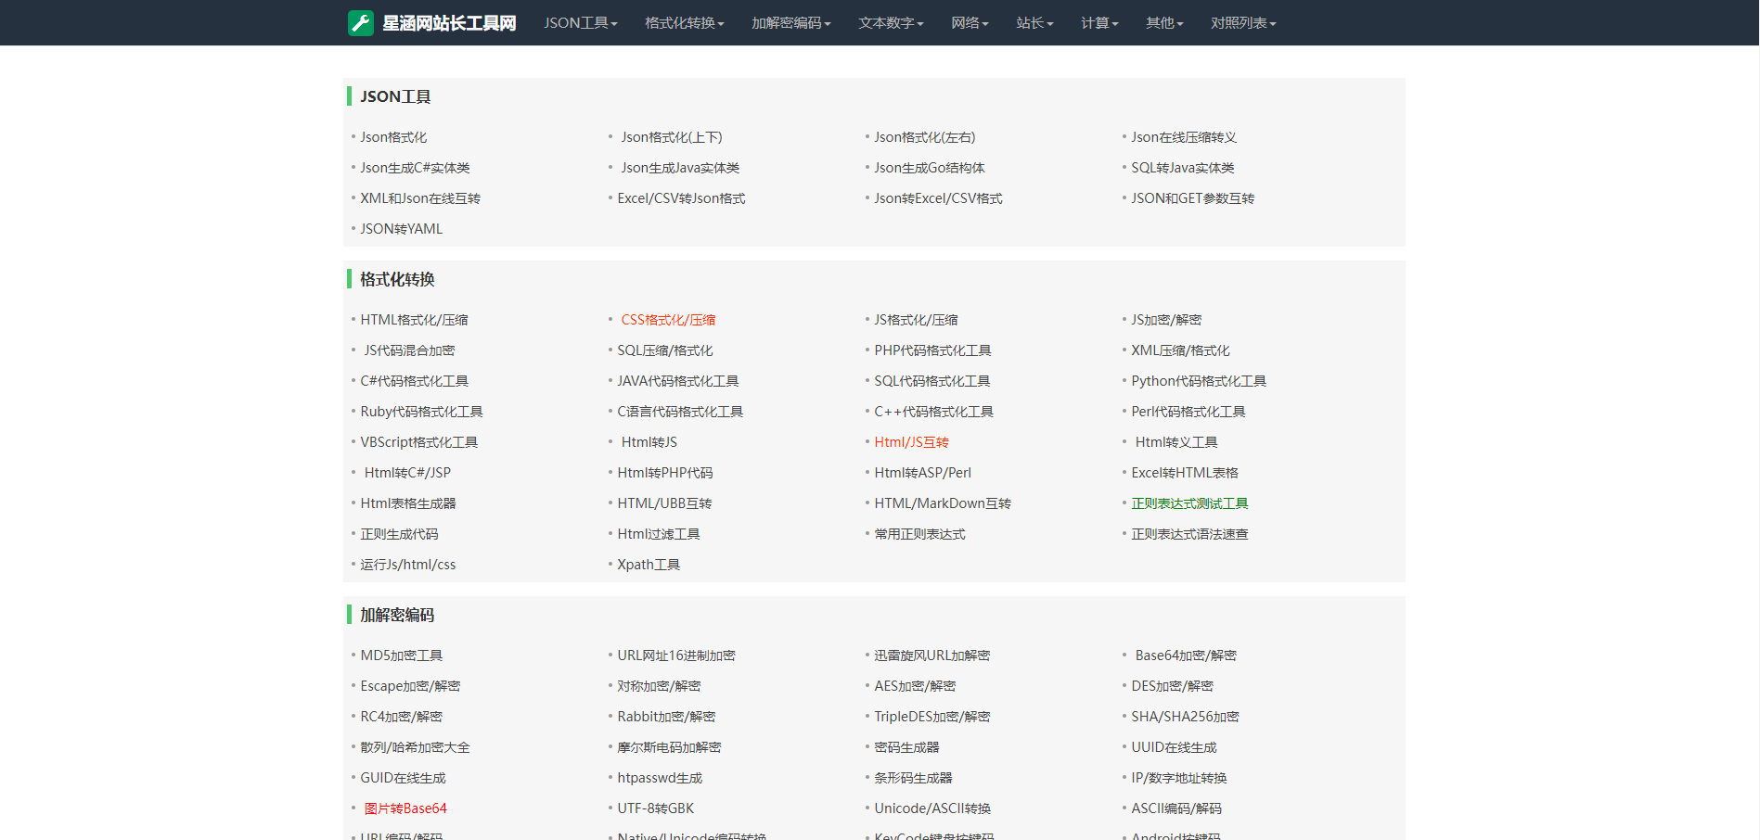The width and height of the screenshot is (1760, 840).
Task: Open Json生成C#实体类 link
Action: pyautogui.click(x=415, y=168)
